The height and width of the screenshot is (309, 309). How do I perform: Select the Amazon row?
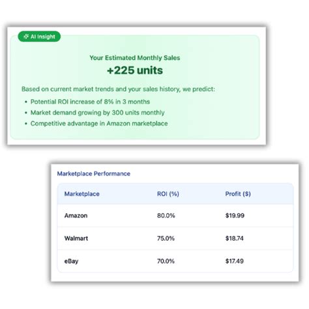point(175,216)
